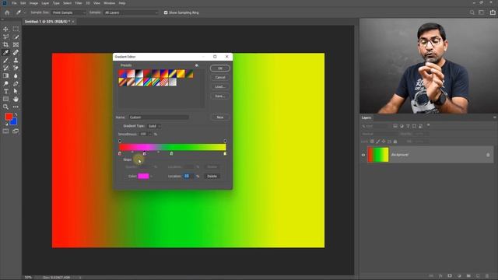
Task: Toggle lock all layer icon
Action: 395,142
